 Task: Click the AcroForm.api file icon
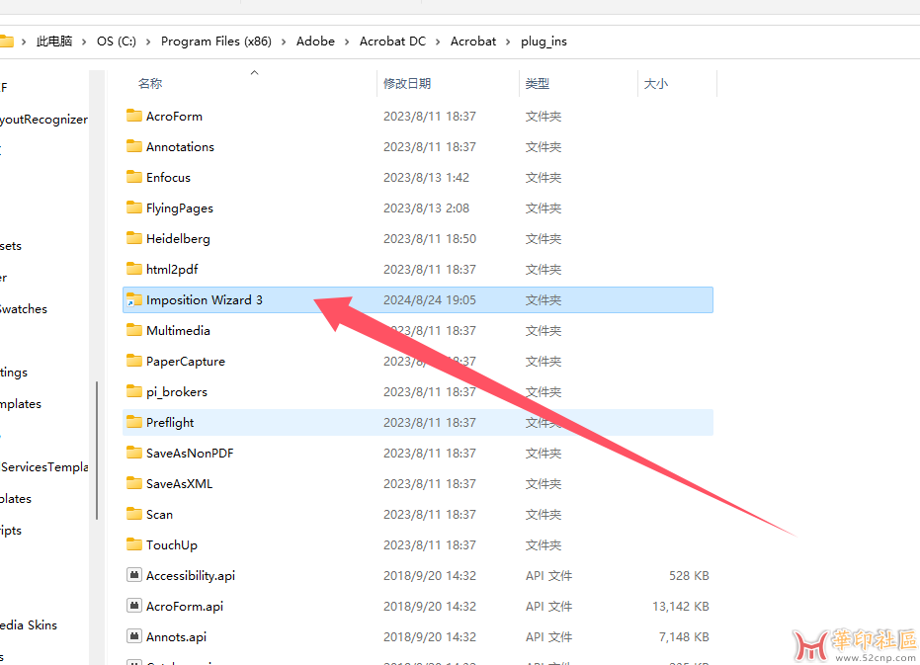click(x=134, y=606)
